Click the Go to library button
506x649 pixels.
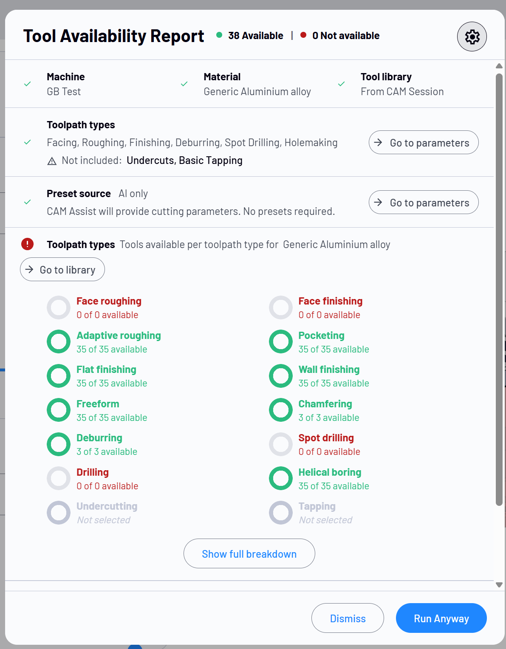tap(62, 269)
